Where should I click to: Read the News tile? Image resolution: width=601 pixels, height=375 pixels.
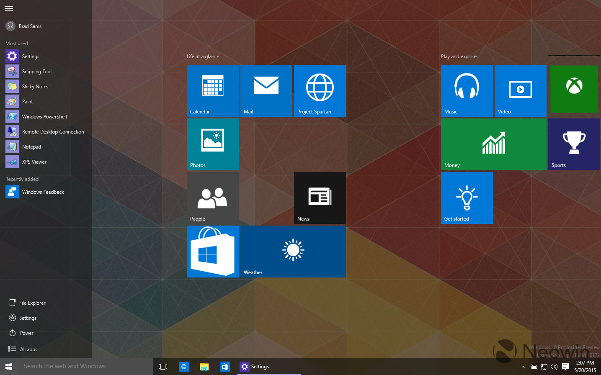click(320, 198)
